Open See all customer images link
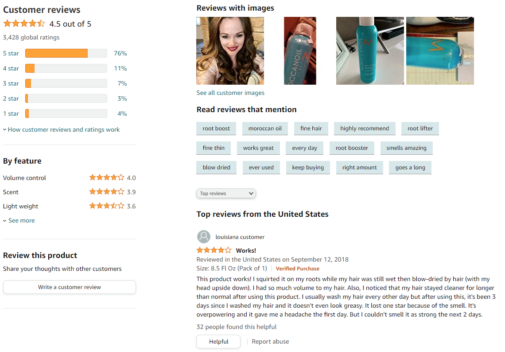The image size is (505, 352). 230,93
